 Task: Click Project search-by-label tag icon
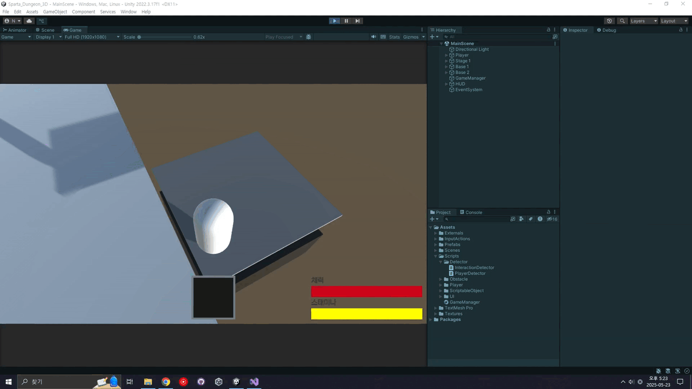point(530,219)
